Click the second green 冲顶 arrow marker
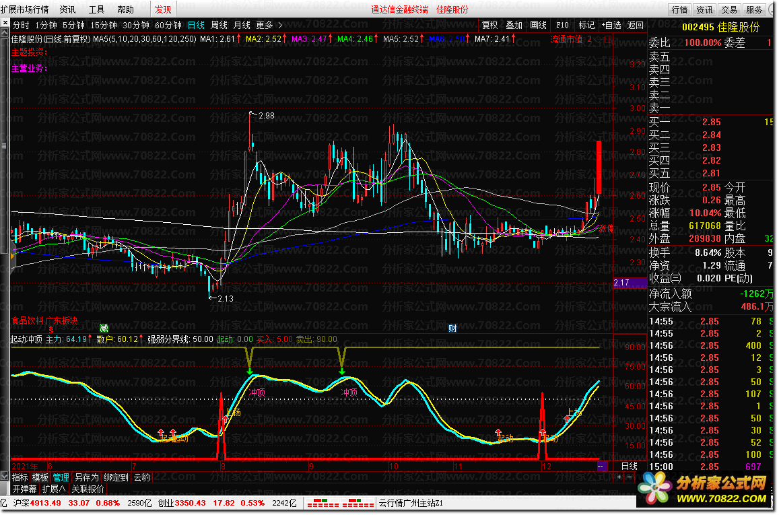The width and height of the screenshot is (779, 515). pyautogui.click(x=342, y=370)
